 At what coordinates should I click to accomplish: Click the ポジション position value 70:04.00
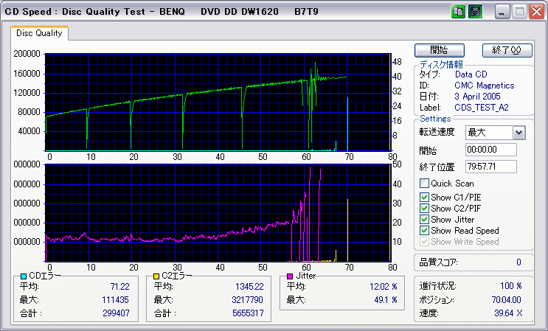(507, 300)
